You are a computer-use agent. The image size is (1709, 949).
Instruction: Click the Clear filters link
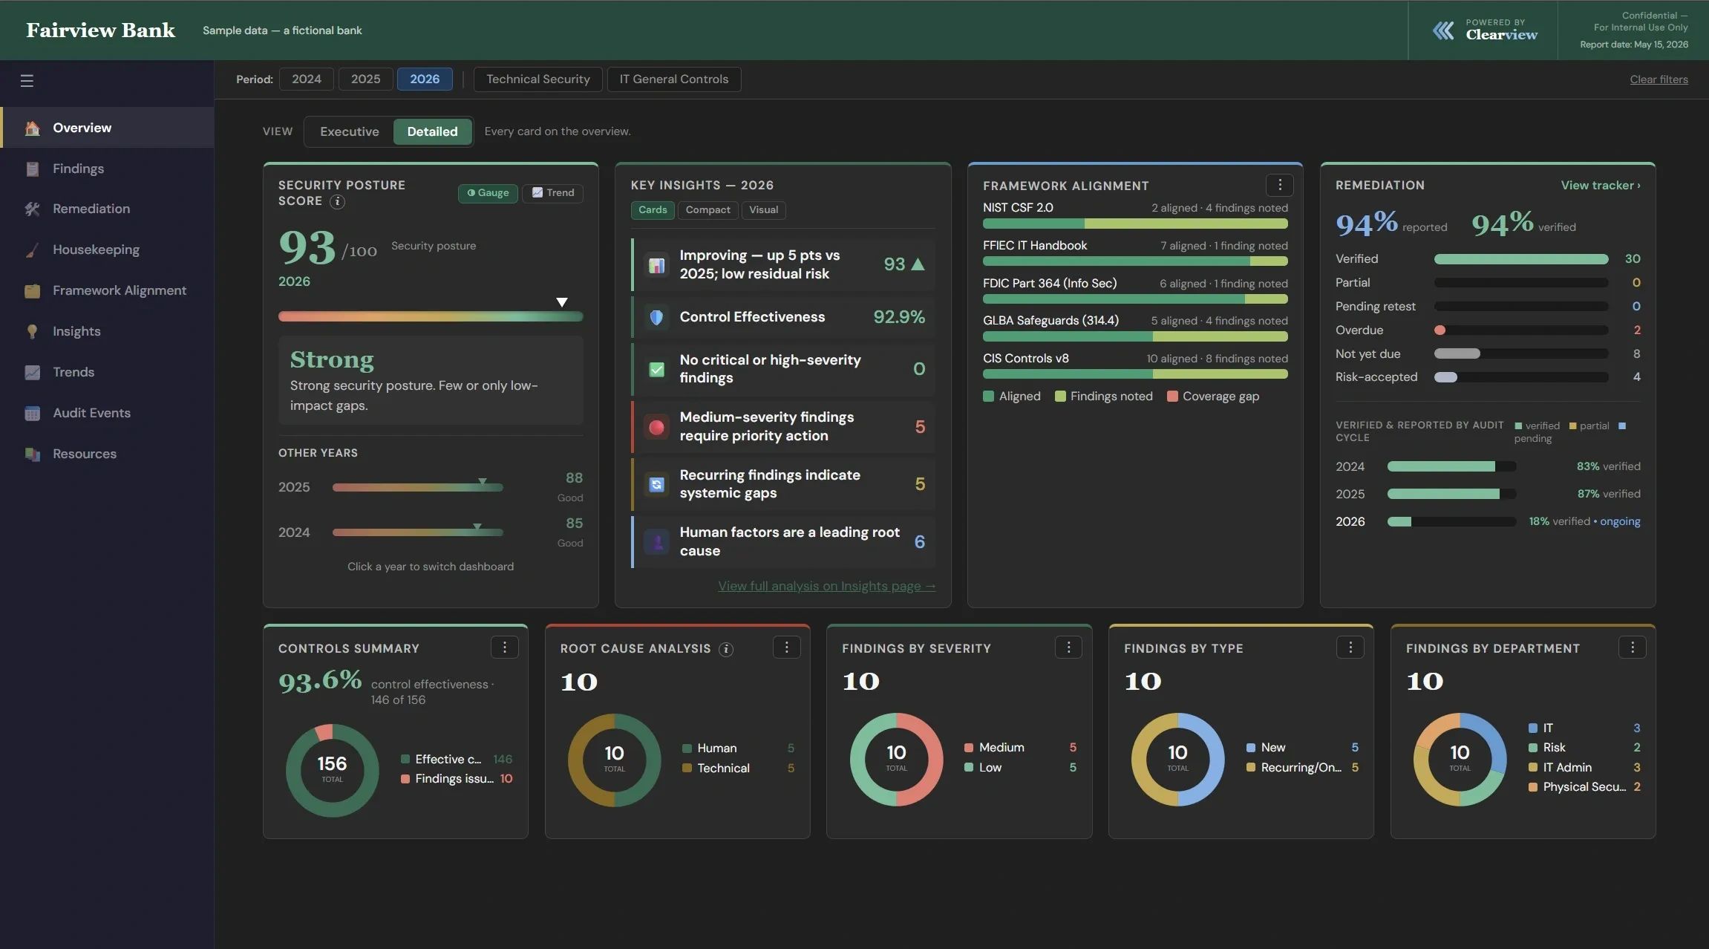pos(1659,79)
